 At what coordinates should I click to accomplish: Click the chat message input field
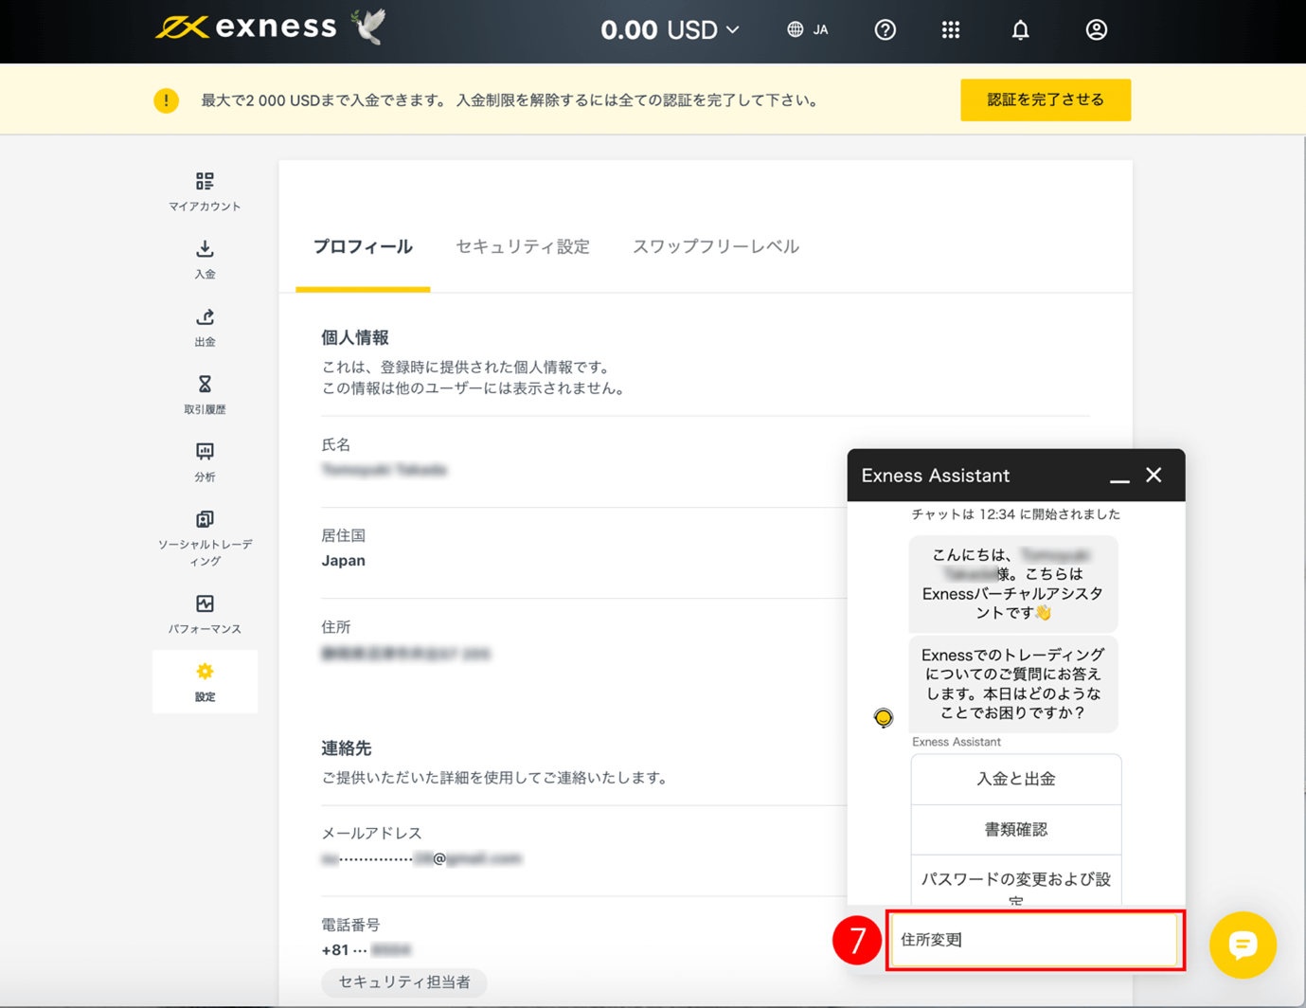coord(1034,940)
